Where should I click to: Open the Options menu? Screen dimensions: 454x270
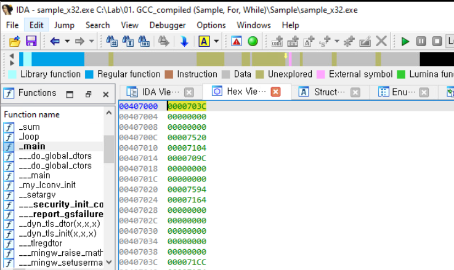pos(211,25)
